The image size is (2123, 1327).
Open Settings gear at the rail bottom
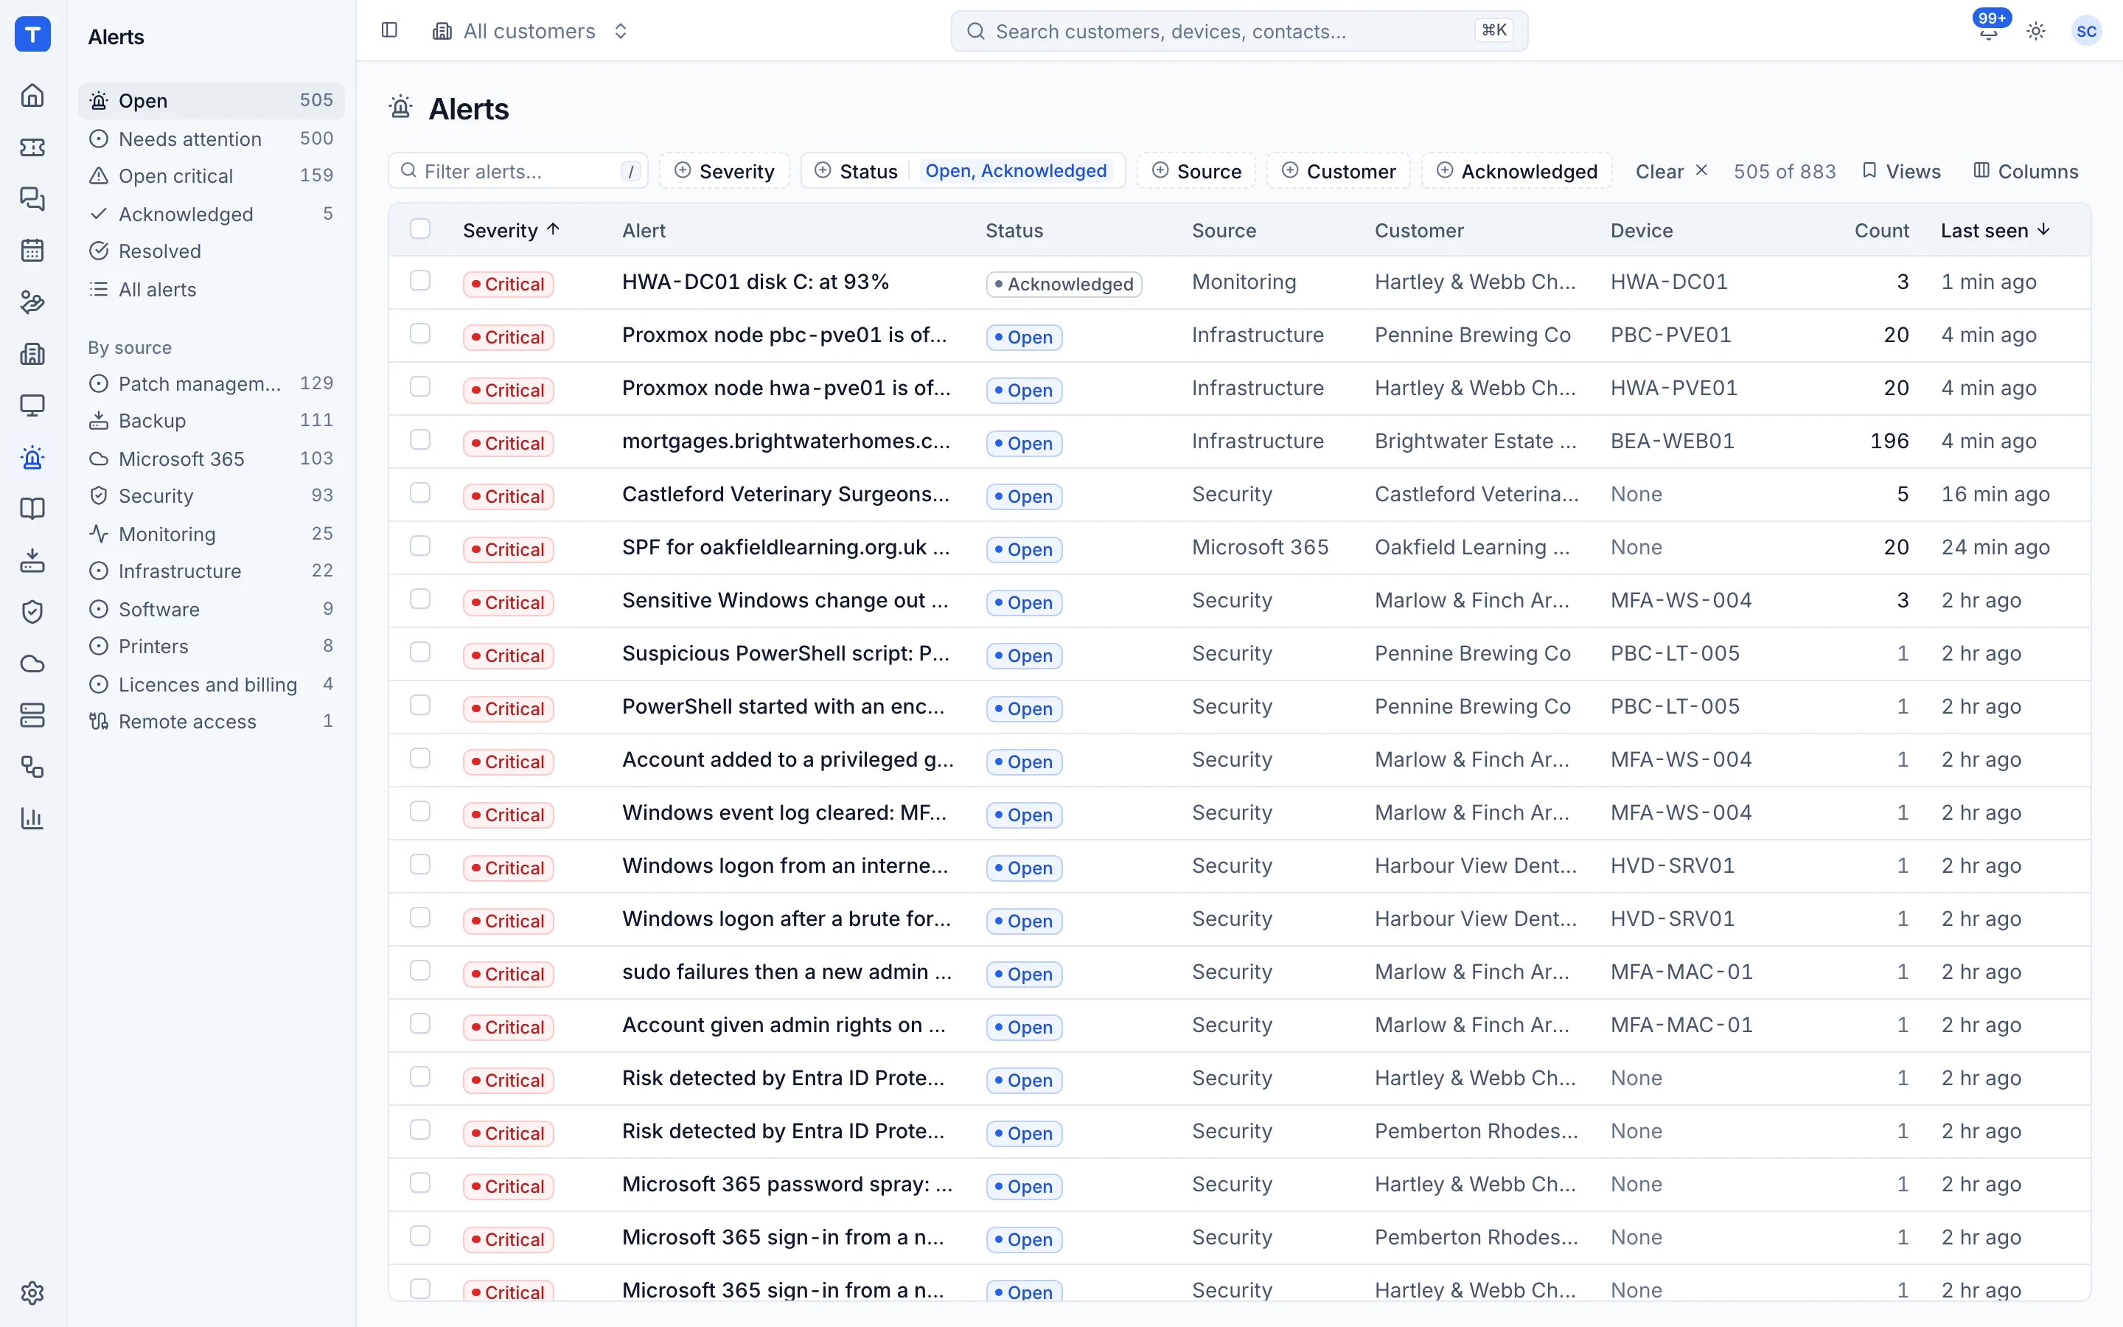32,1293
